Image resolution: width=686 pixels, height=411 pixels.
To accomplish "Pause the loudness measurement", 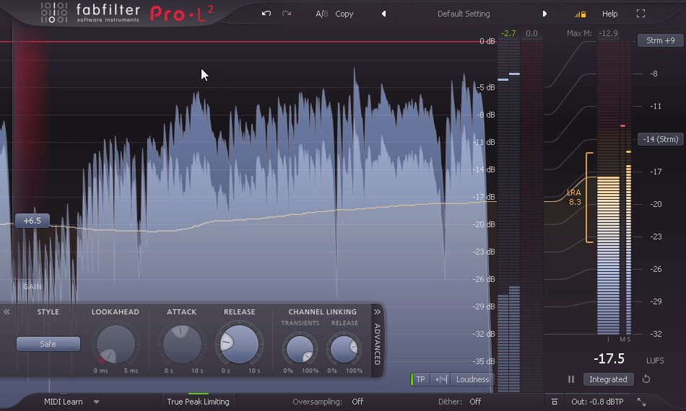I will click(x=571, y=379).
